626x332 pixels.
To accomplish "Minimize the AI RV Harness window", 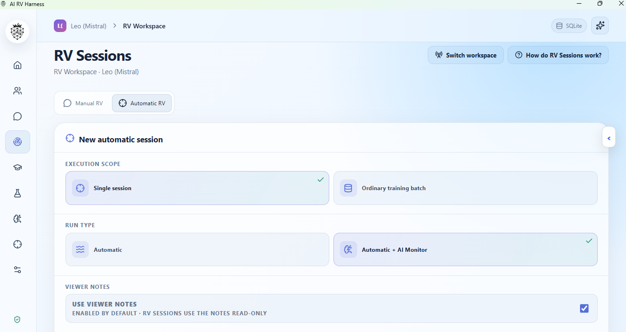I will [579, 4].
